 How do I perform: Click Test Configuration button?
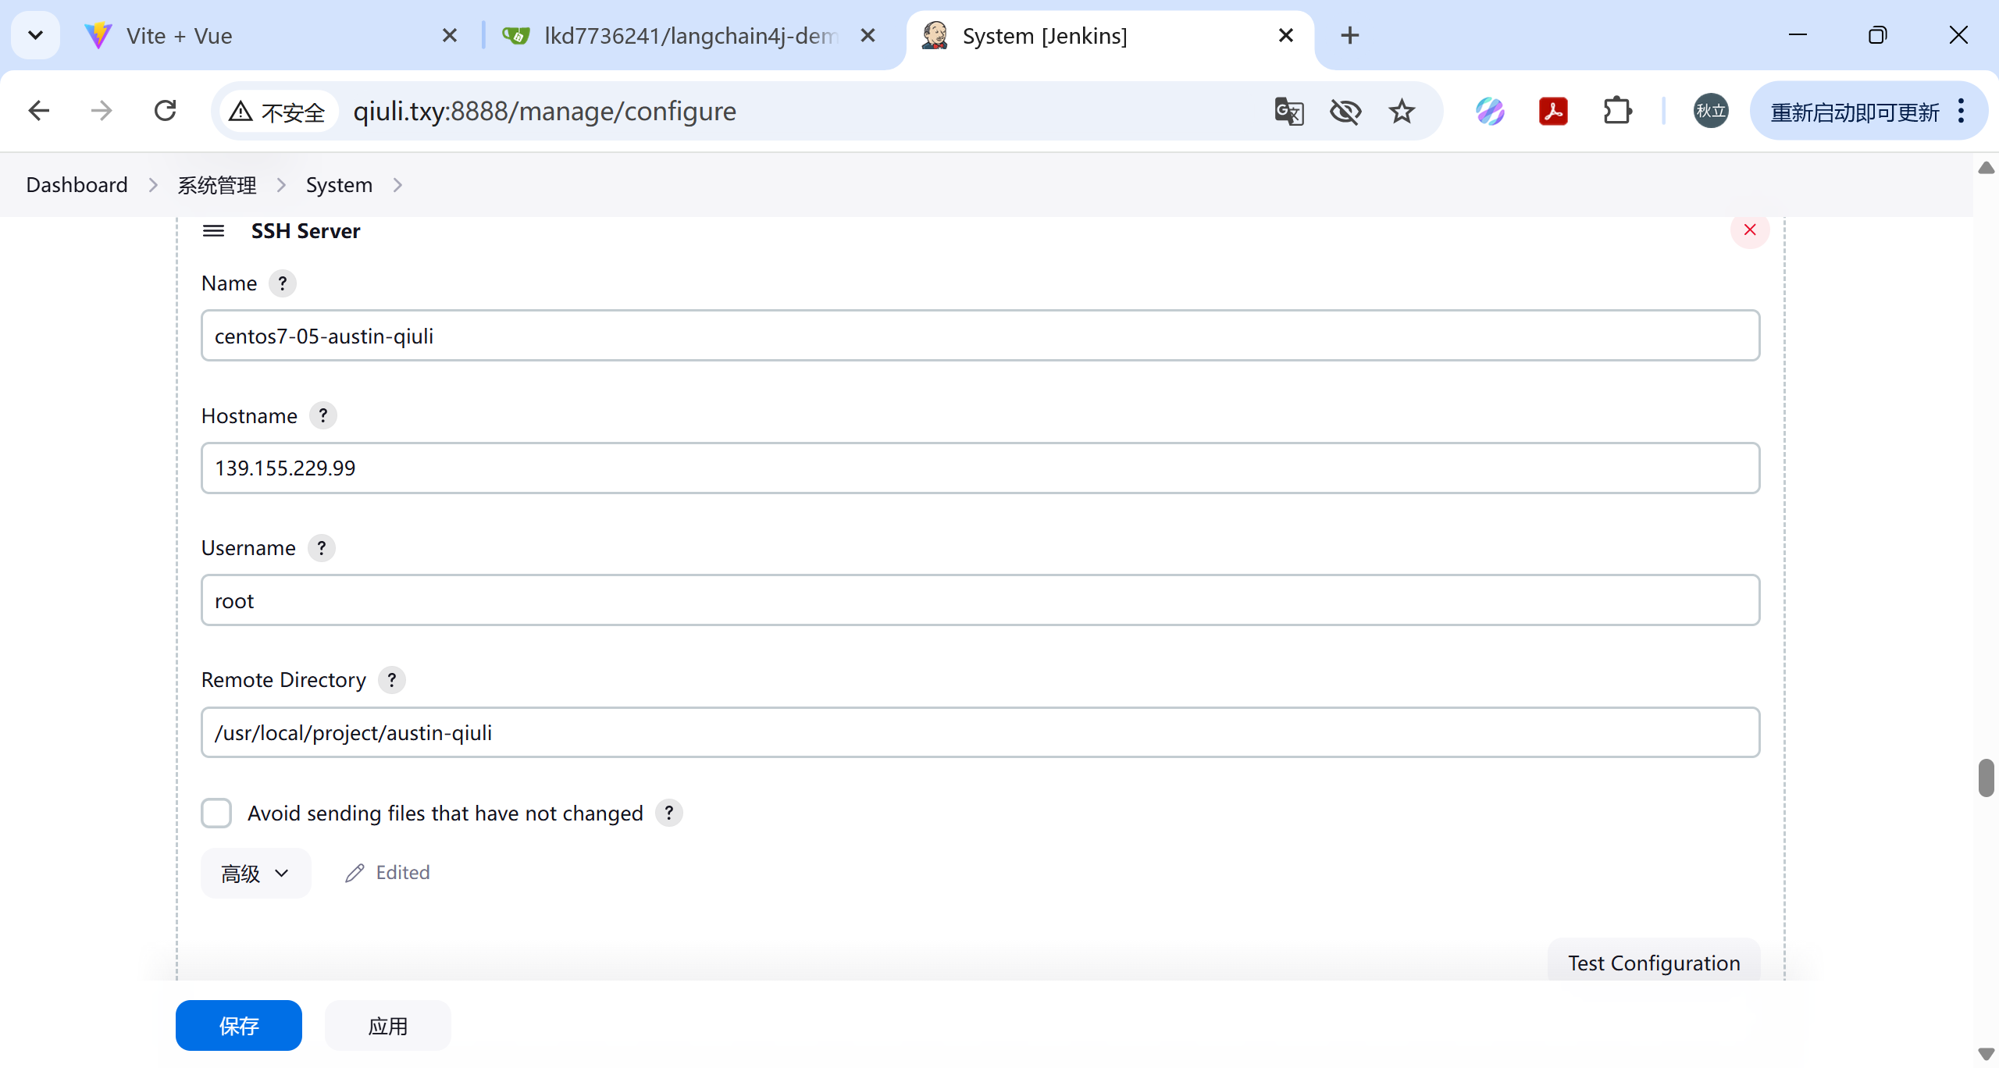[x=1654, y=963]
